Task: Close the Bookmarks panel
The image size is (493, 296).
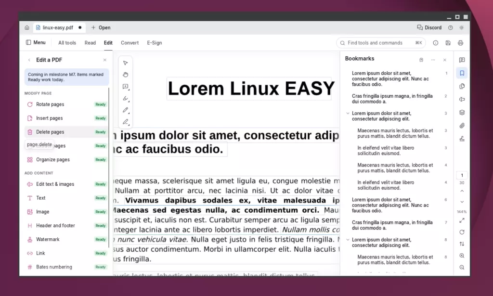Action: [x=444, y=60]
